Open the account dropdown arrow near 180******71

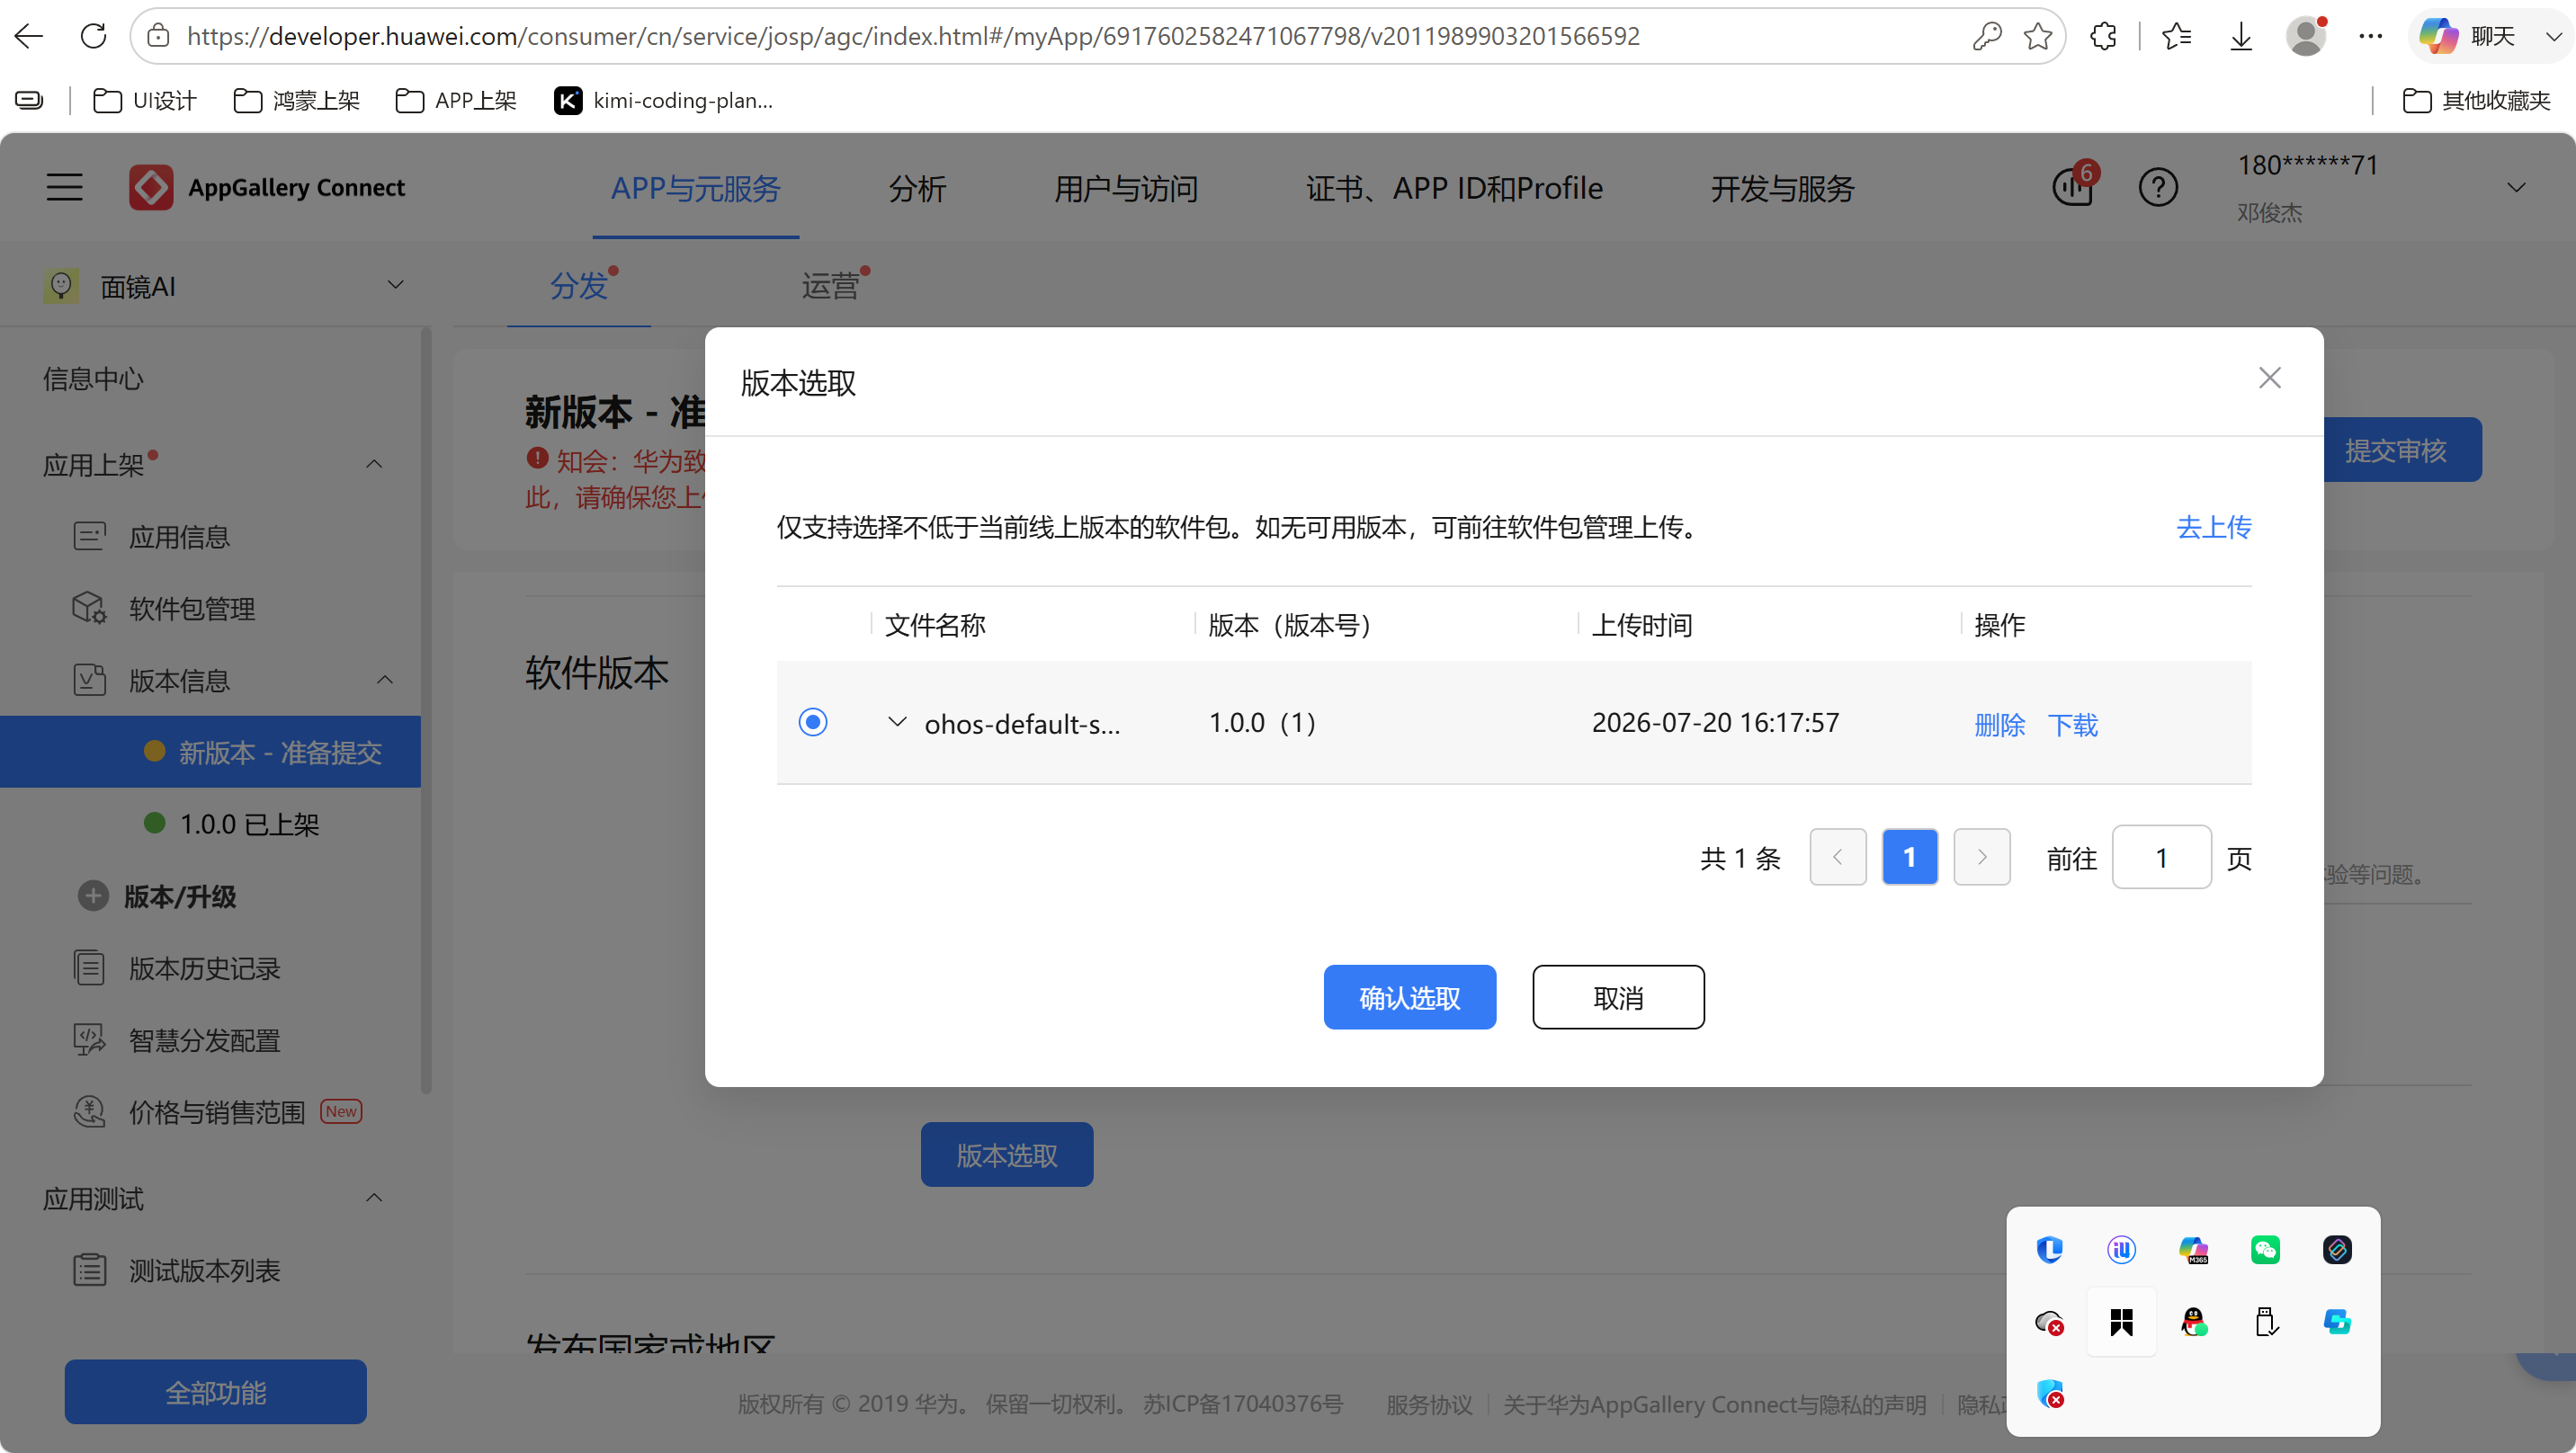(x=2516, y=187)
